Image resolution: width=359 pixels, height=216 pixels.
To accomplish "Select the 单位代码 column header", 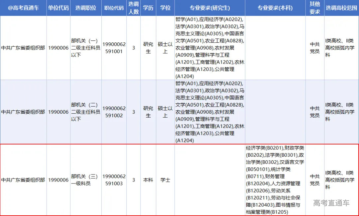I will click(58, 8).
